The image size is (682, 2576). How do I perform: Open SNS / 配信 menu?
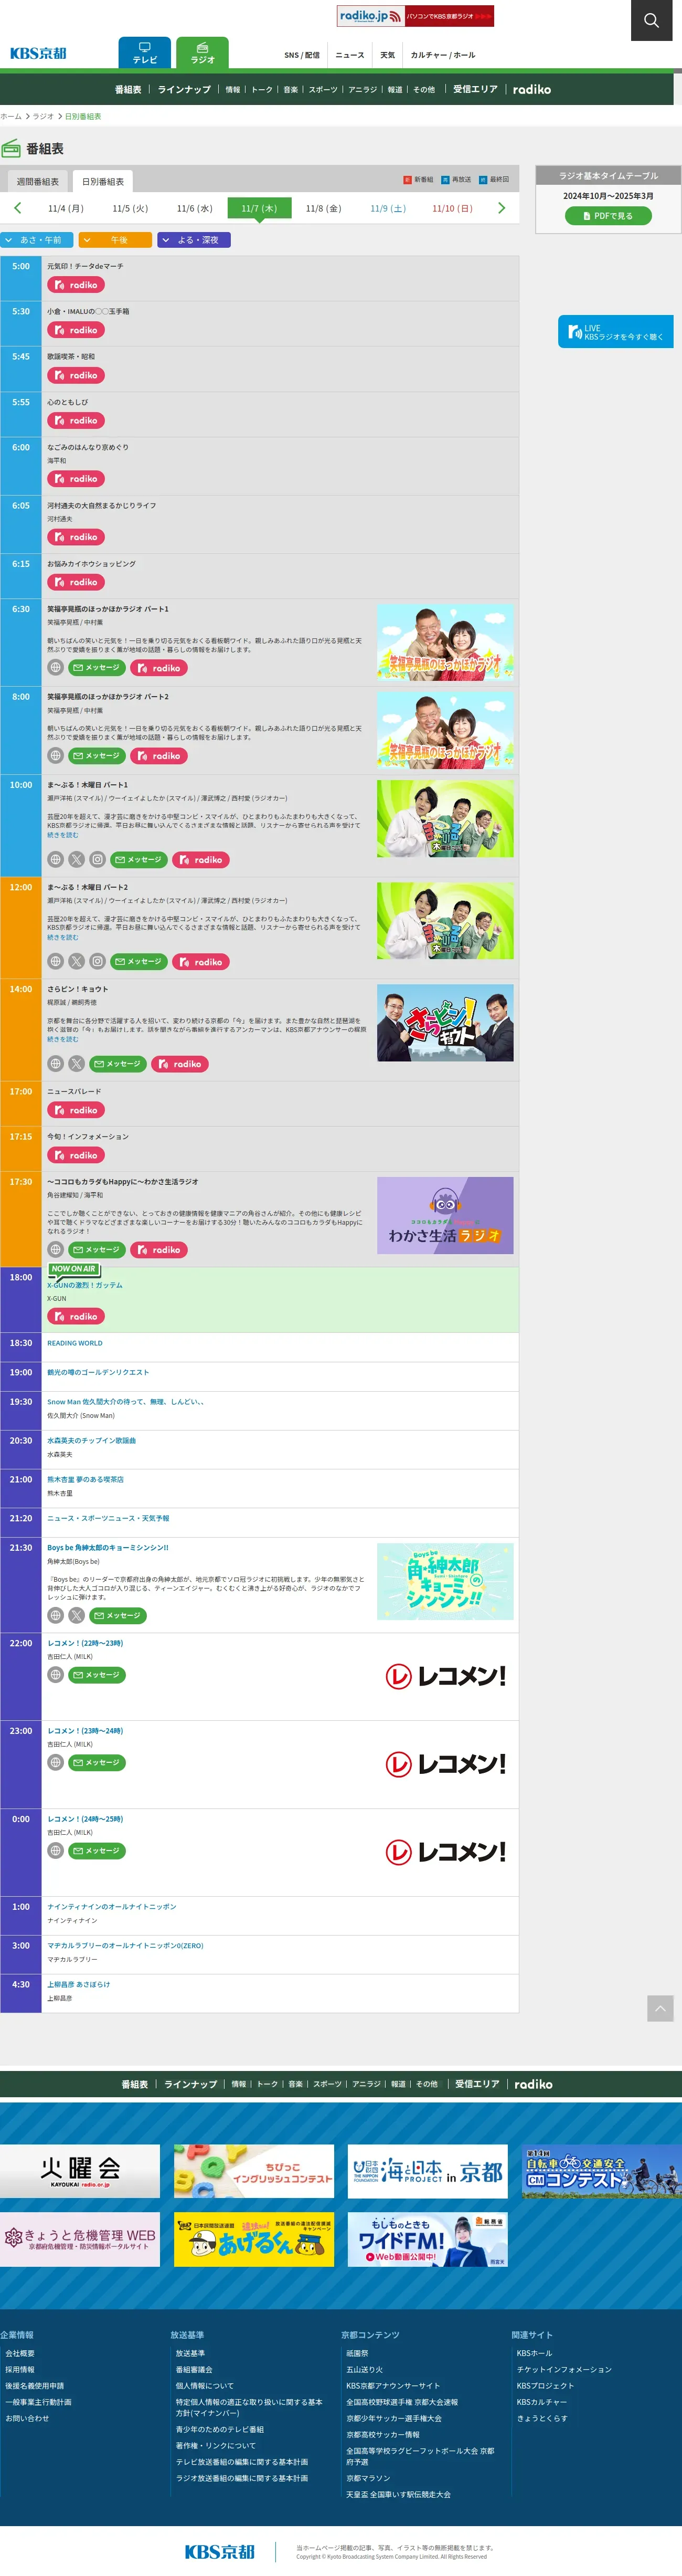(302, 55)
